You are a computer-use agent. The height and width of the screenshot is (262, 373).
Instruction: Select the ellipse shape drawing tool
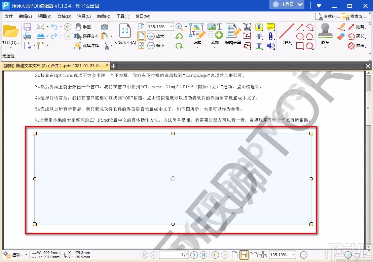click(x=300, y=36)
